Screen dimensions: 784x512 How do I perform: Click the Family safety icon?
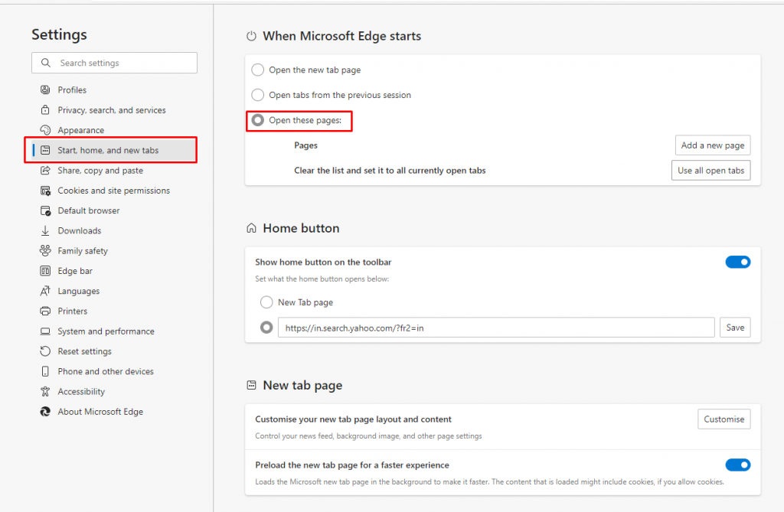point(45,250)
